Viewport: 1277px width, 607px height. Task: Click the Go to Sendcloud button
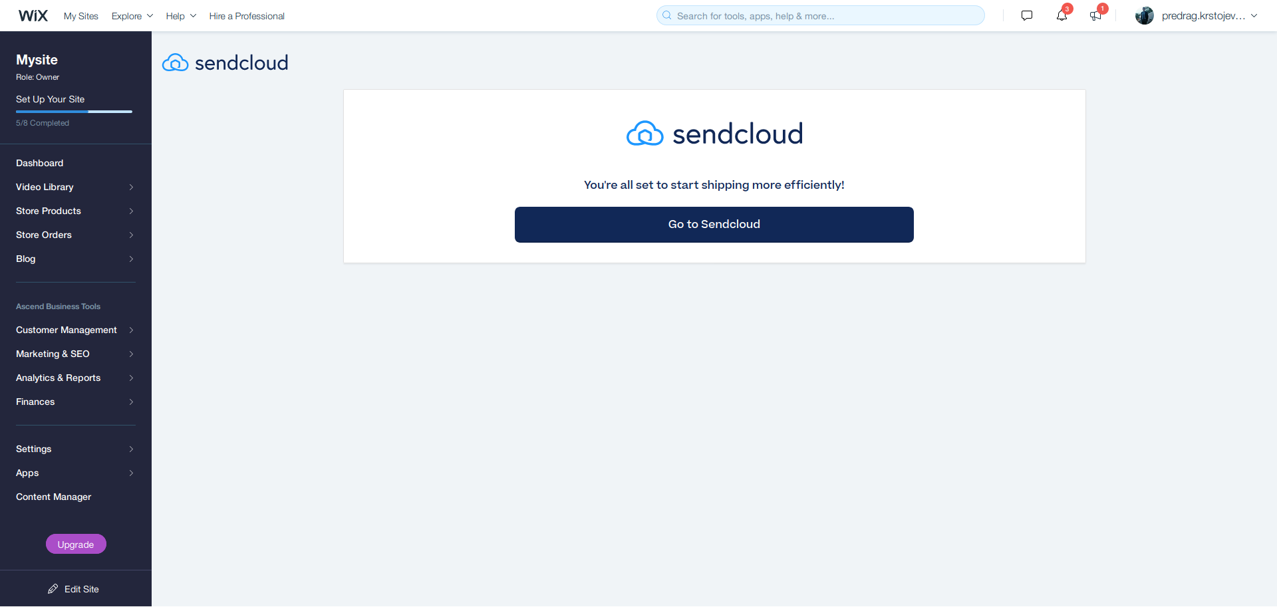coord(714,225)
